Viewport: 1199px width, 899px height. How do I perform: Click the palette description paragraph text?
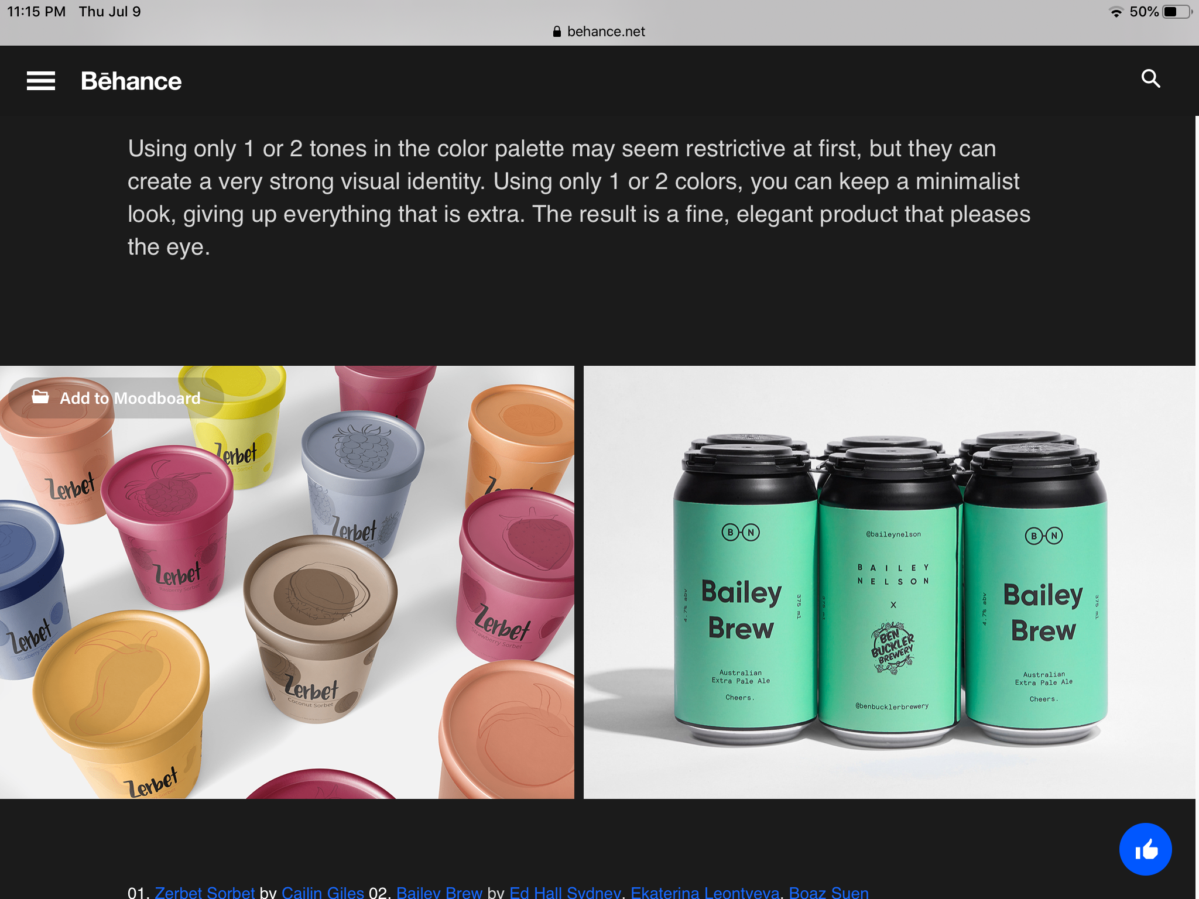[x=579, y=198]
